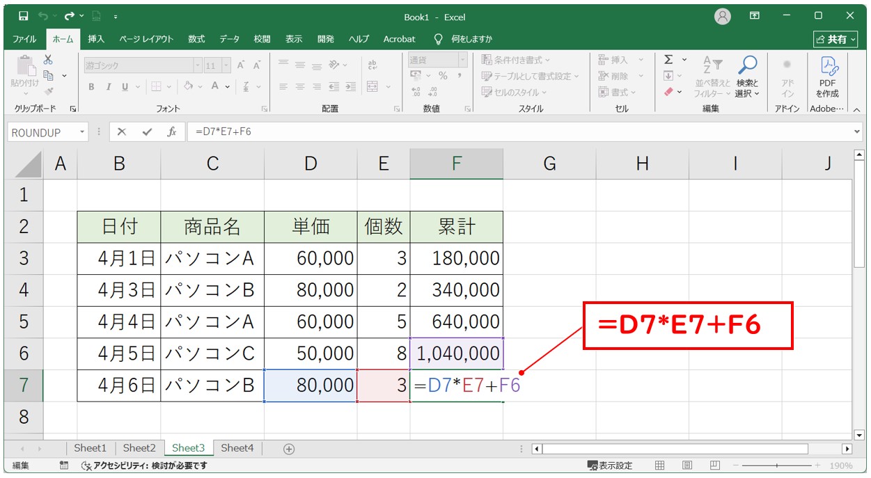871x478 pixels.
Task: Click the comma style icon
Action: tap(460, 76)
